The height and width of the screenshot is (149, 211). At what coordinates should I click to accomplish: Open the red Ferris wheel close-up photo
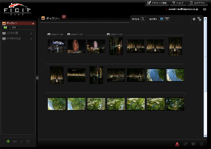point(76,46)
